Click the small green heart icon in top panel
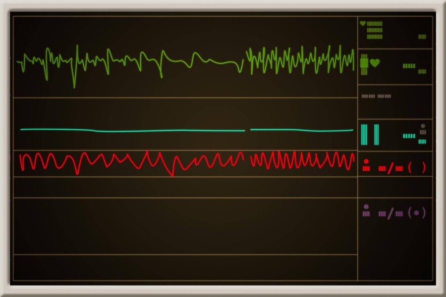This screenshot has height=297, width=446. tap(363, 23)
